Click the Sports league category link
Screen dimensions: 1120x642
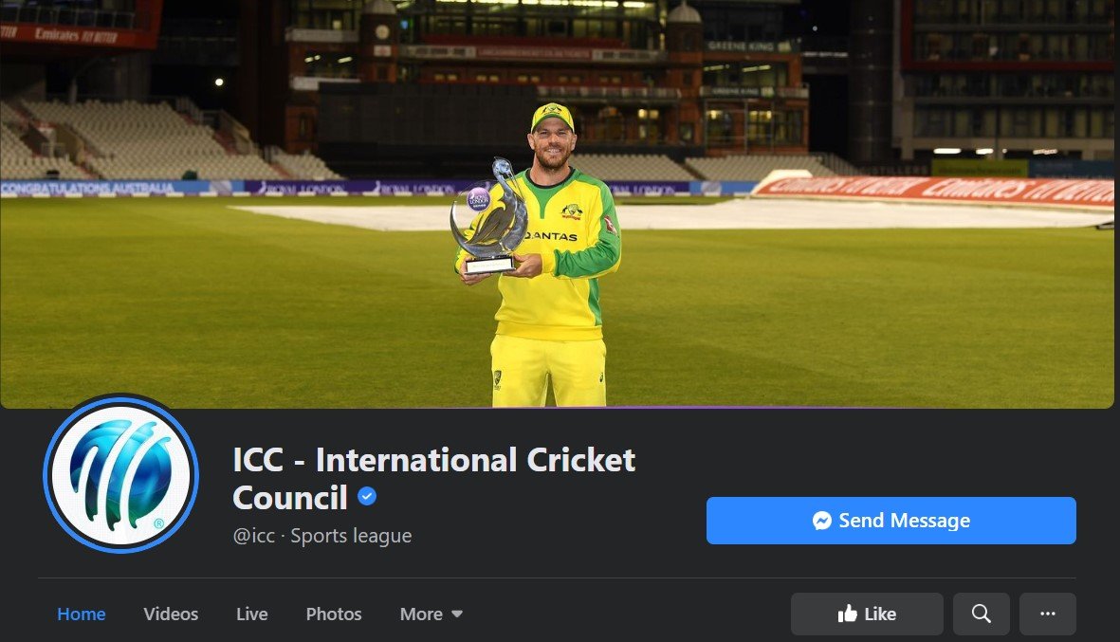[x=351, y=536]
